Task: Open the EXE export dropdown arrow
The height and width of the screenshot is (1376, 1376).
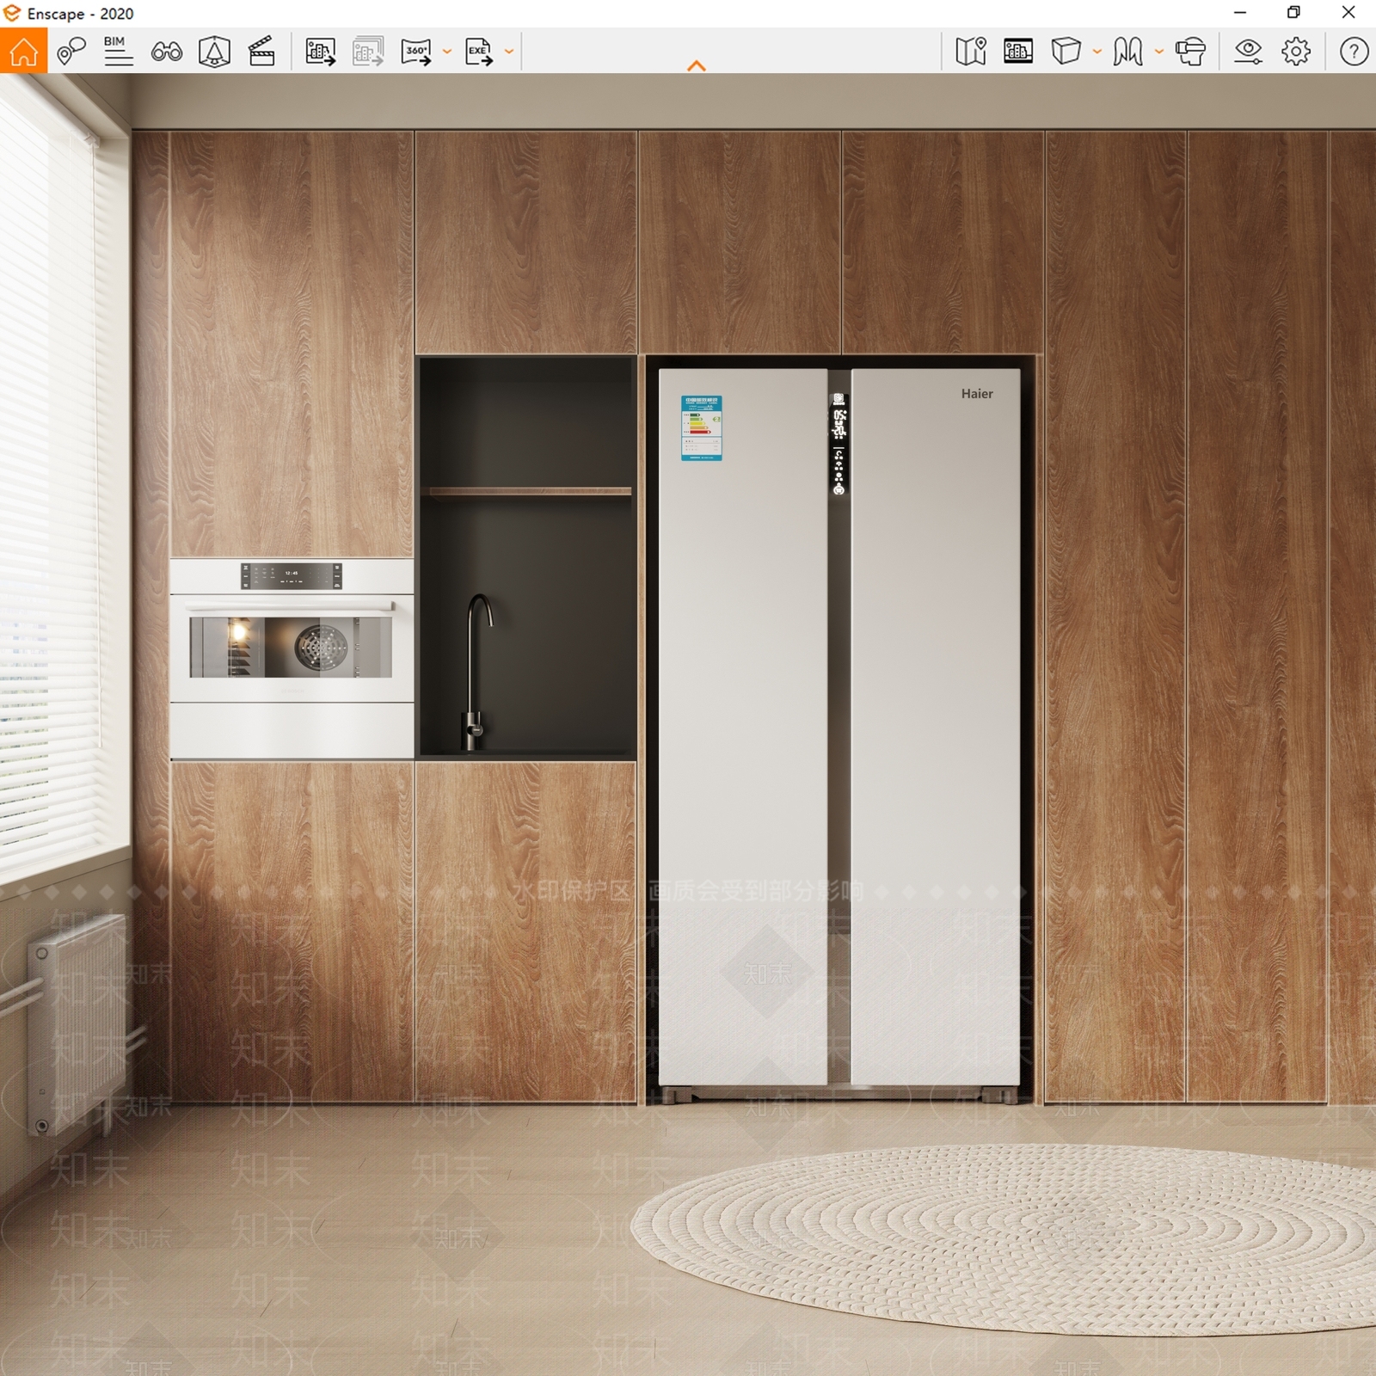Action: coord(508,52)
